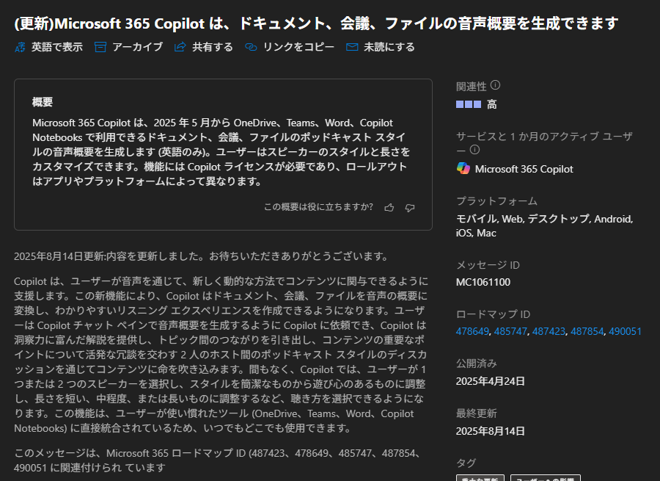Open roadmap ID 485747 link
660x481 pixels.
510,331
